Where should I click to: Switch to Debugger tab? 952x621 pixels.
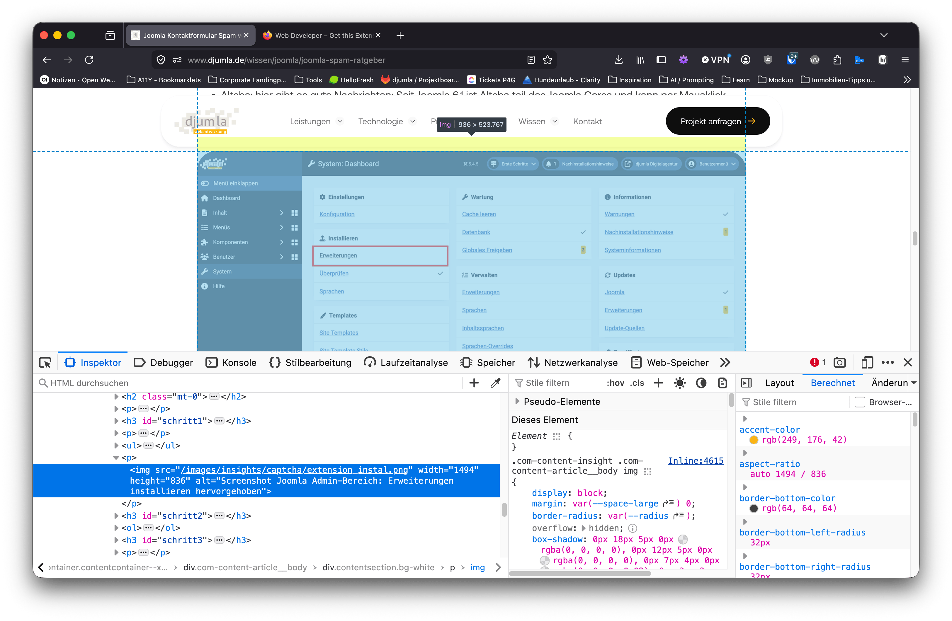[x=163, y=362]
